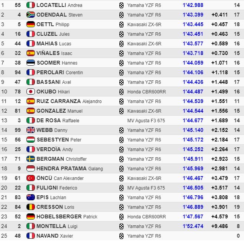
Task: Open rider Viñales Isaac's name link
Action: pos(54,53)
